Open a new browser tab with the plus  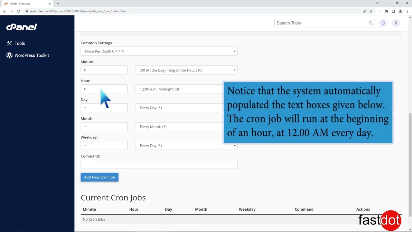58,4
